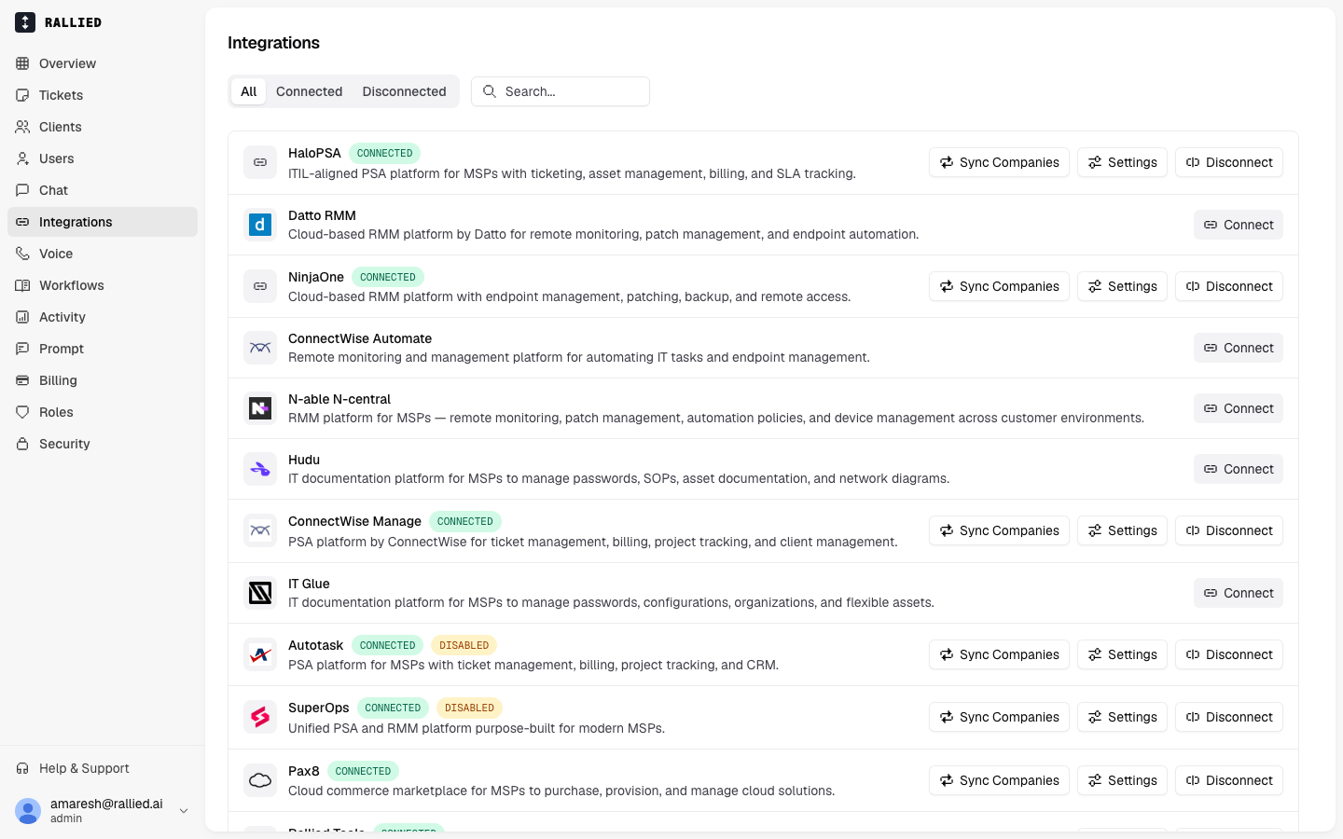The width and height of the screenshot is (1343, 839).
Task: Open Settings for Pax8
Action: pyautogui.click(x=1122, y=780)
